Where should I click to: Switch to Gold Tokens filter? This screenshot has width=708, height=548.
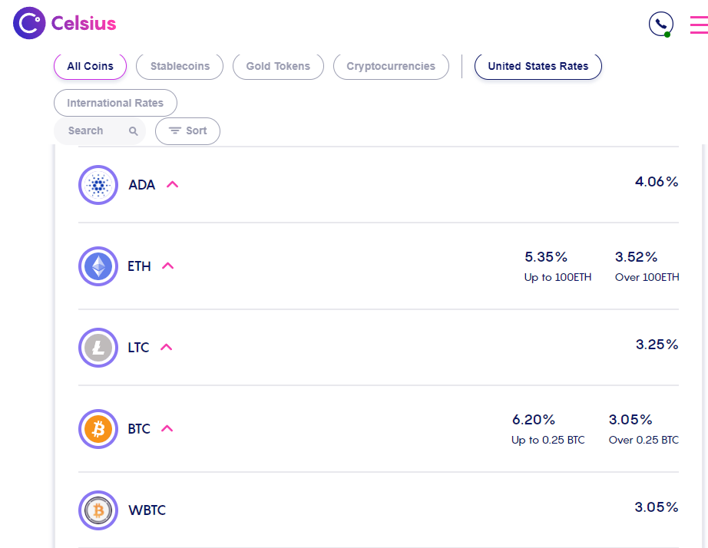(278, 66)
